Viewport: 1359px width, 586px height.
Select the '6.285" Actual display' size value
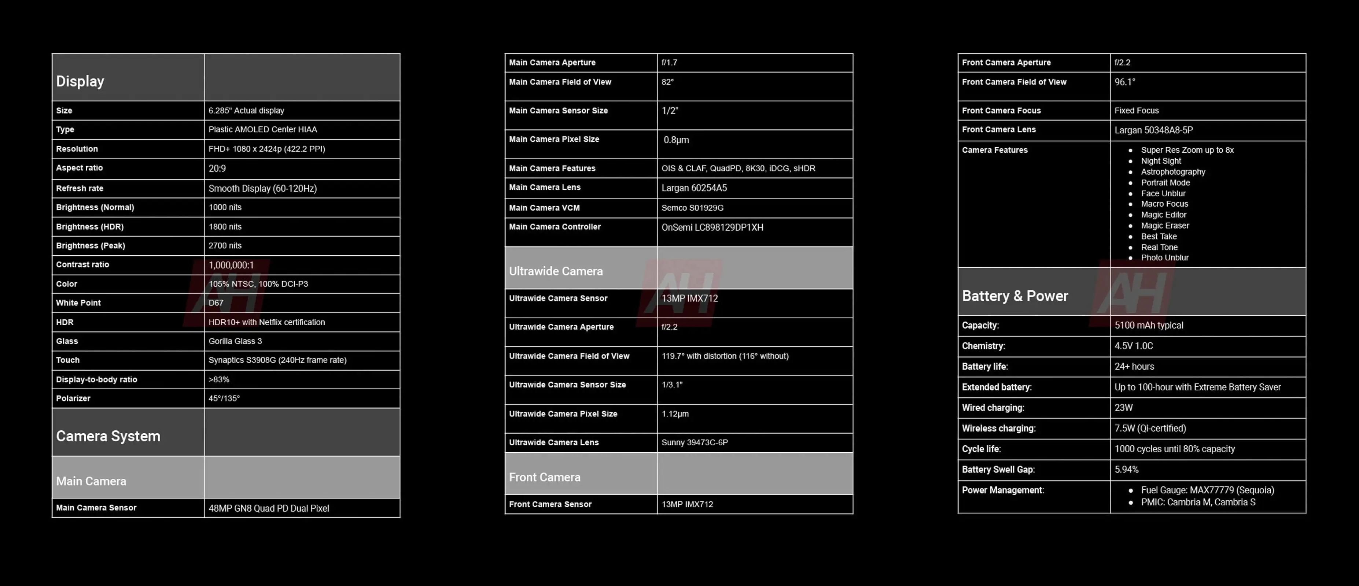tap(246, 111)
